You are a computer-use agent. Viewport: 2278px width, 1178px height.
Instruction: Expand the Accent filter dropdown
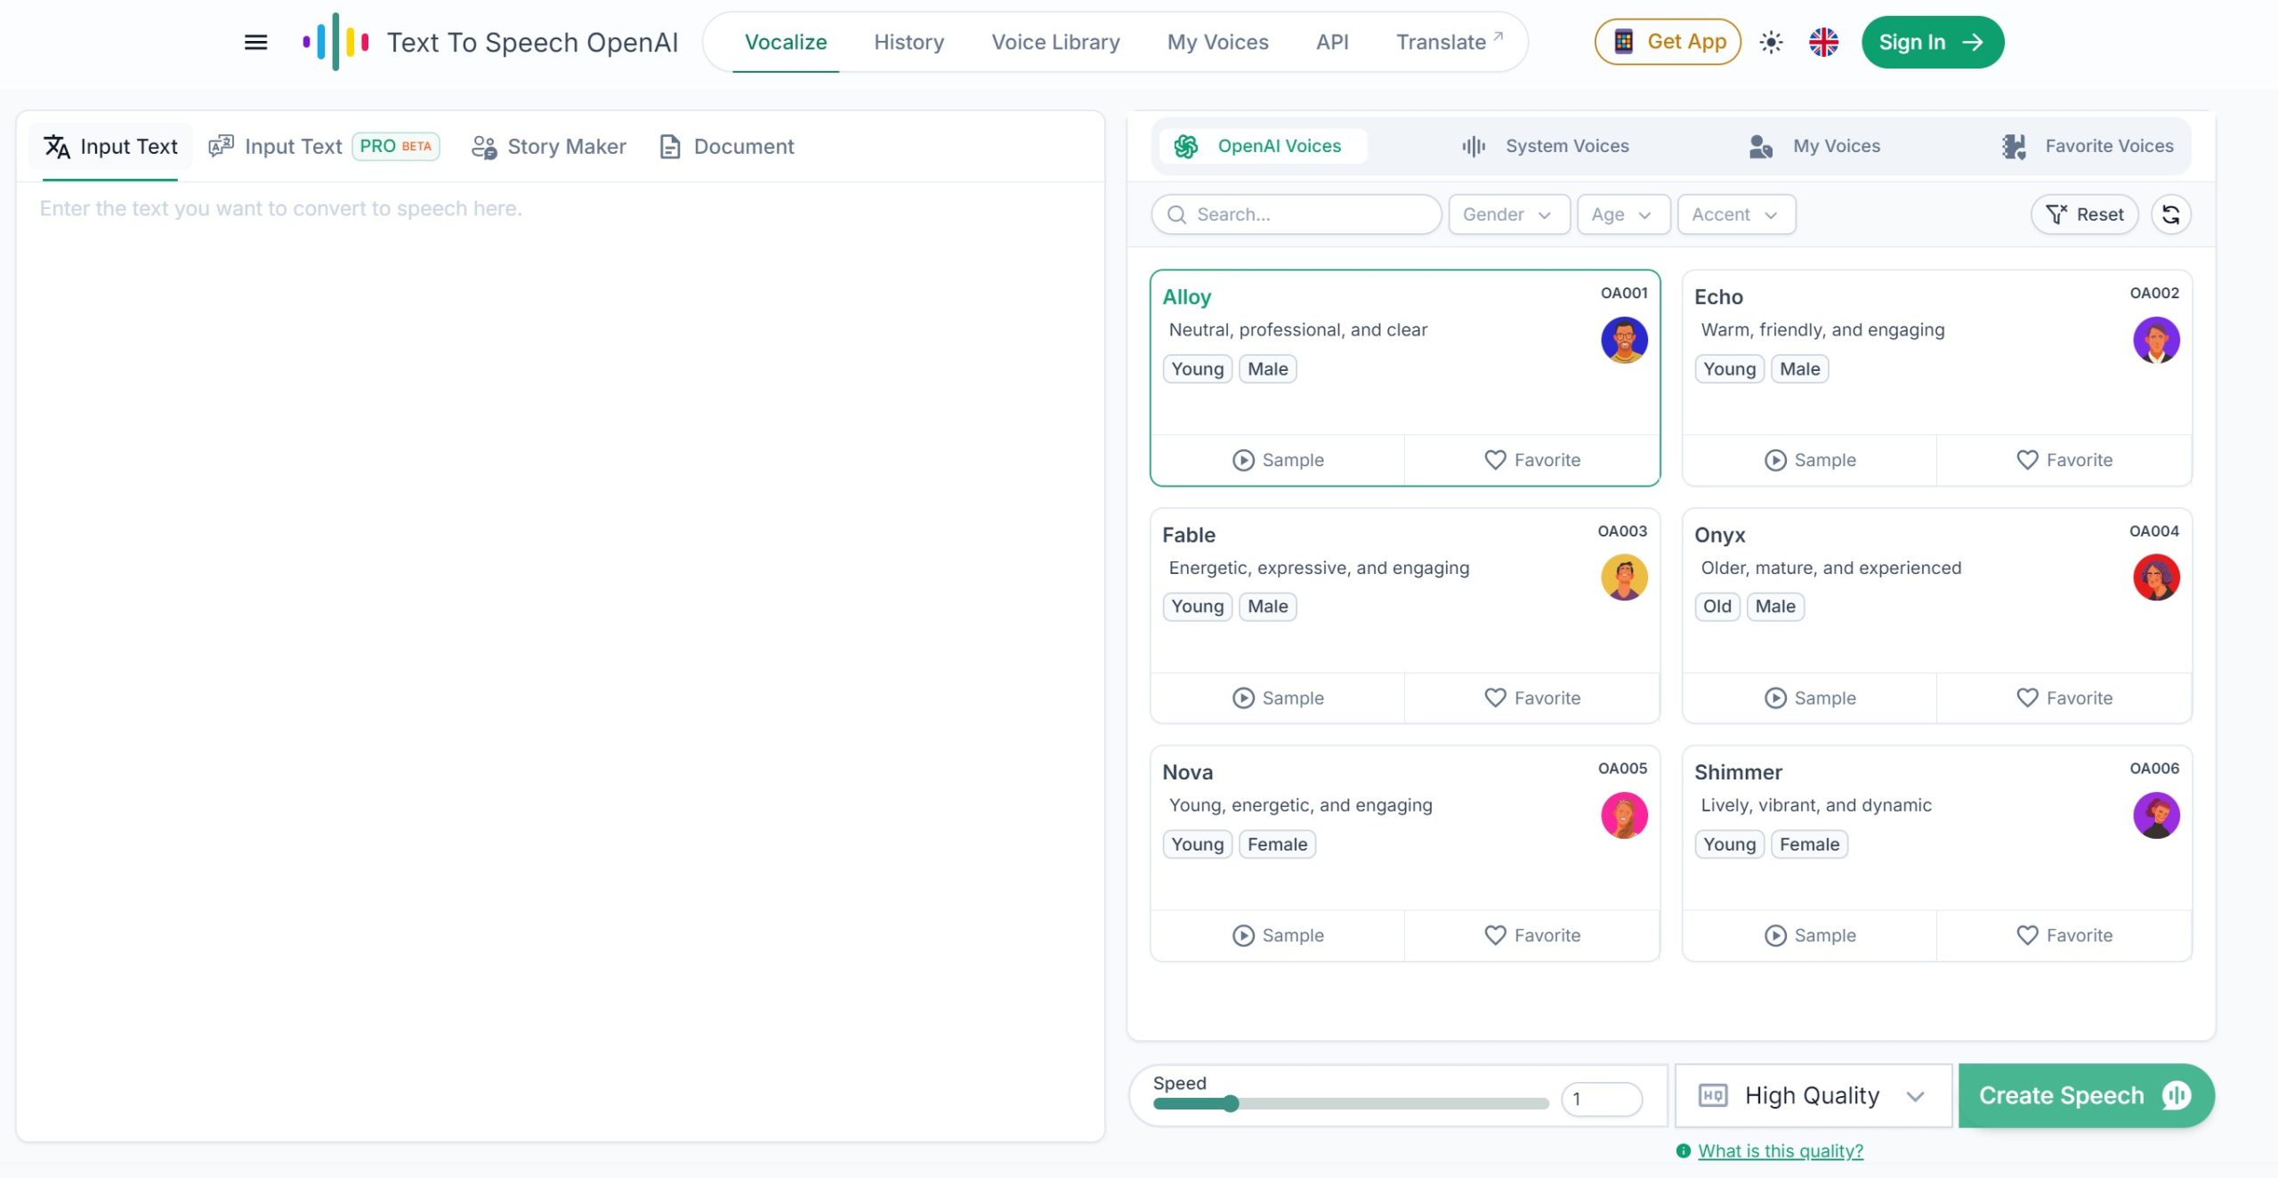click(x=1734, y=214)
